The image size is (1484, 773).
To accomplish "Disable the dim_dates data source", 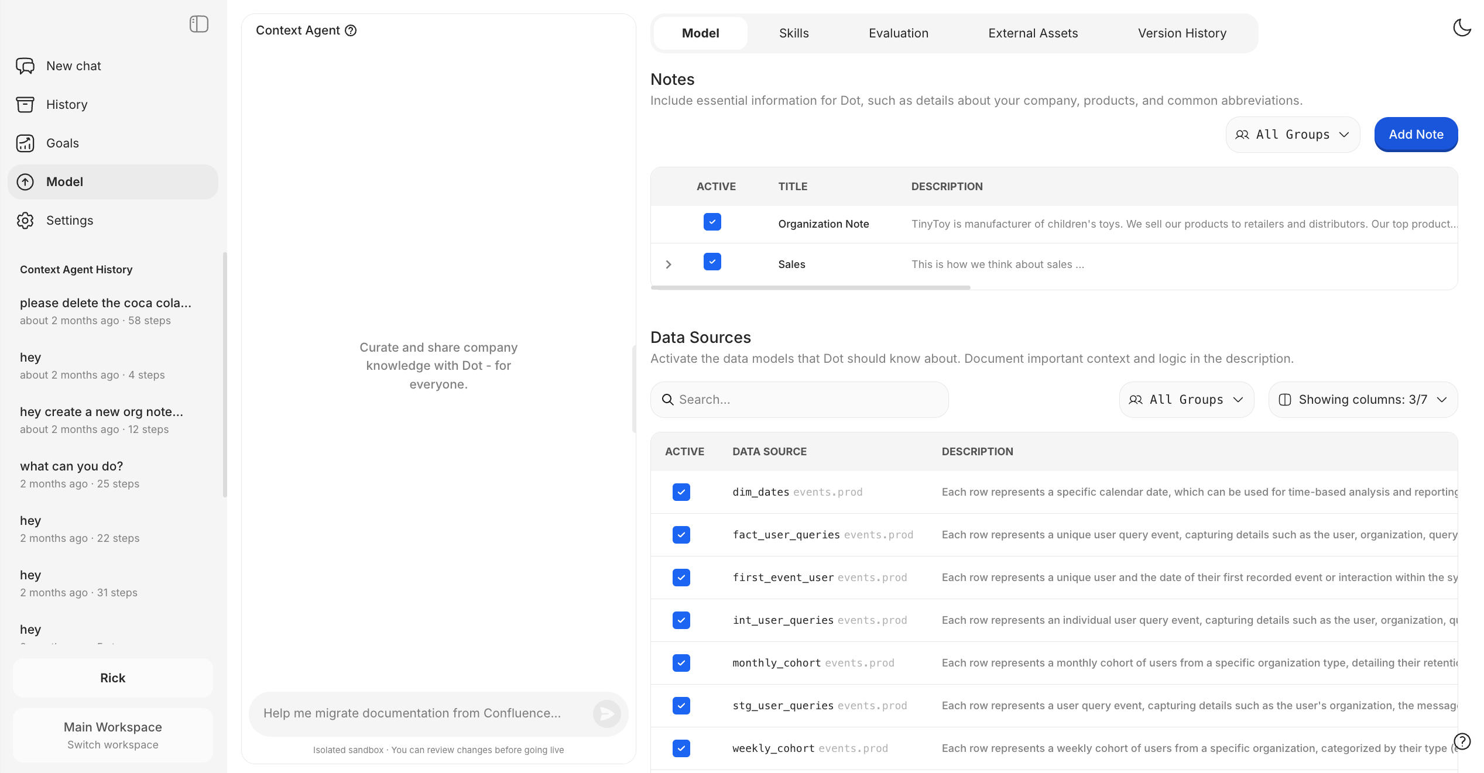I will coord(681,492).
